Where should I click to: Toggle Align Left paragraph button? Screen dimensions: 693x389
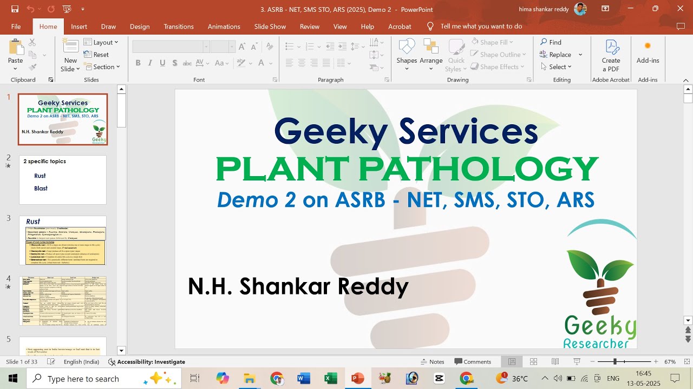[290, 63]
